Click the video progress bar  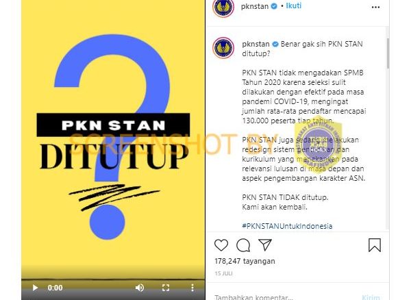[113, 280]
